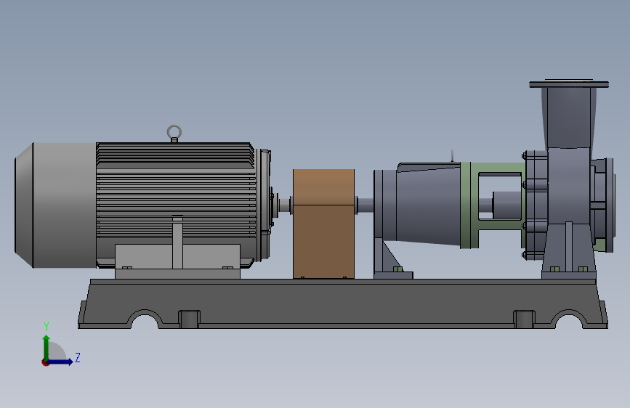Select the shaft between motor and coupling guard
The image size is (630, 408).
point(285,205)
